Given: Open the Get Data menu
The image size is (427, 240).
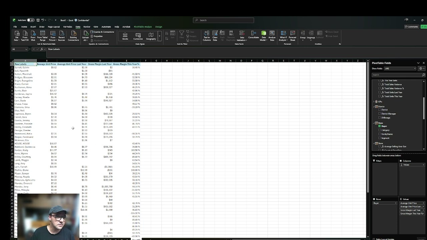Looking at the screenshot, I should [x=16, y=36].
